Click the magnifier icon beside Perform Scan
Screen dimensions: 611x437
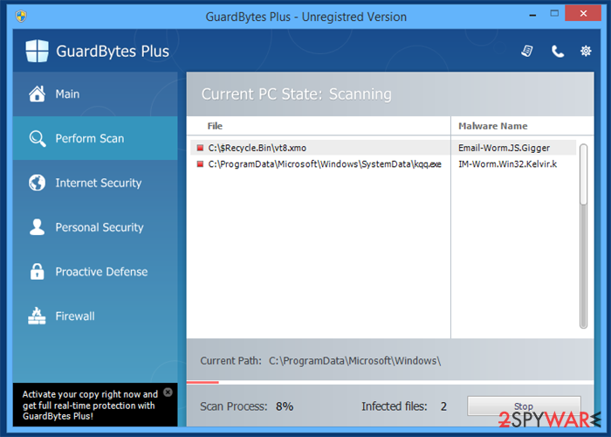pos(38,138)
